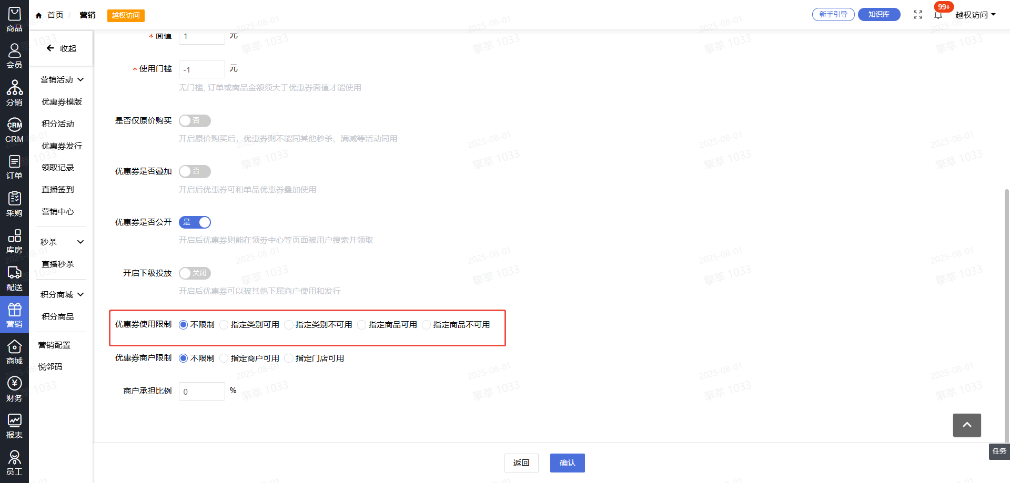Toggle fullscreen mode icon
The width and height of the screenshot is (1010, 483).
pyautogui.click(x=918, y=15)
